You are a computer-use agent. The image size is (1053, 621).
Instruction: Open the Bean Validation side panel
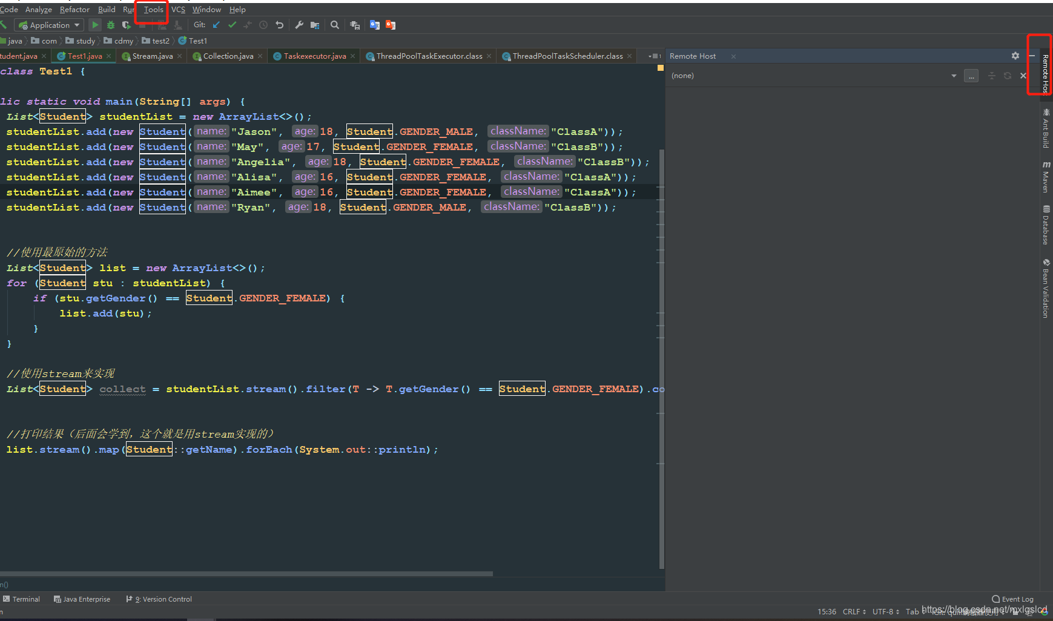click(x=1046, y=288)
